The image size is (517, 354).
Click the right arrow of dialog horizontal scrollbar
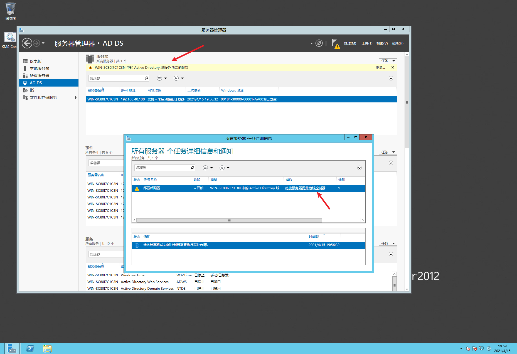[363, 220]
